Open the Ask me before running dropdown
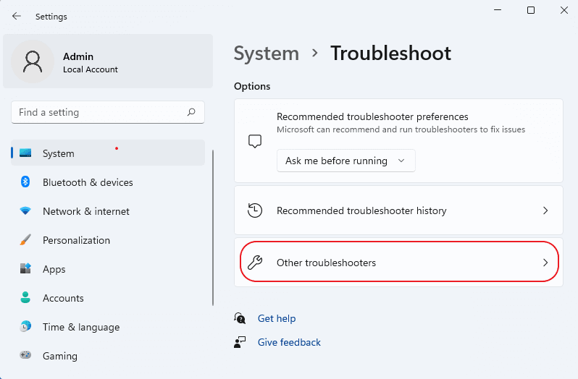The width and height of the screenshot is (578, 379). (345, 161)
